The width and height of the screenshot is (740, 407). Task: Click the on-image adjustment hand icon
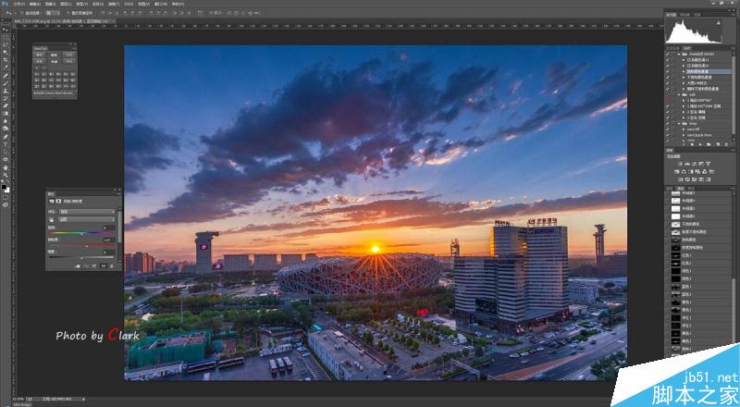point(52,219)
